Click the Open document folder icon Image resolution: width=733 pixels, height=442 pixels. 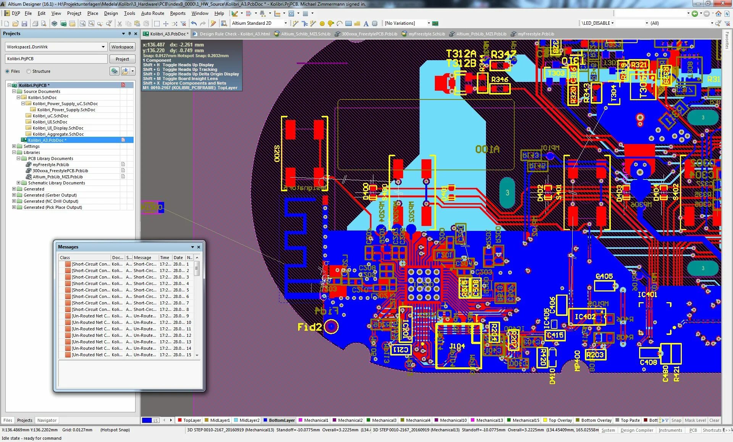tap(16, 24)
